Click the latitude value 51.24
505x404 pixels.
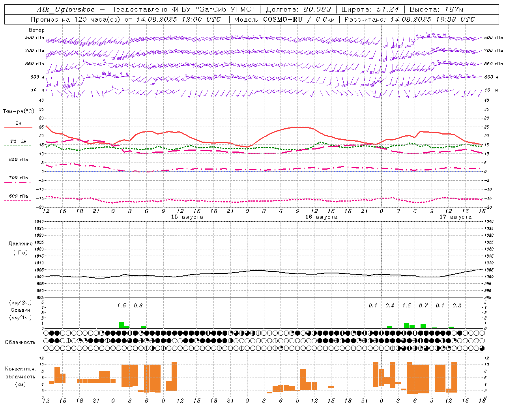(387, 10)
